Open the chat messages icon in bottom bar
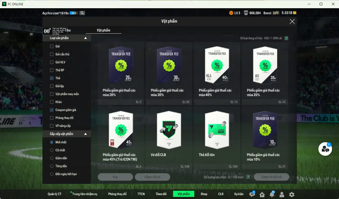Viewport: 339px width, 199px height. [252, 194]
